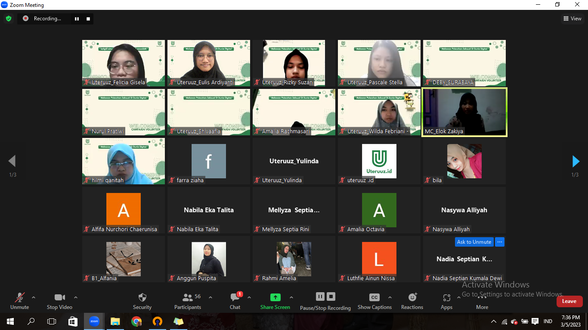The height and width of the screenshot is (330, 588).
Task: Open Windows taskbar search
Action: pos(31,321)
